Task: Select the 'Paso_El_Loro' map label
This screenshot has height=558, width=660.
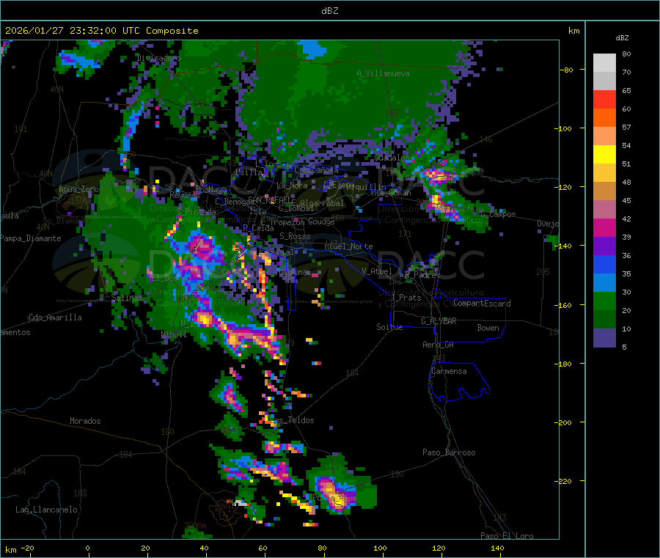Action: point(507,536)
